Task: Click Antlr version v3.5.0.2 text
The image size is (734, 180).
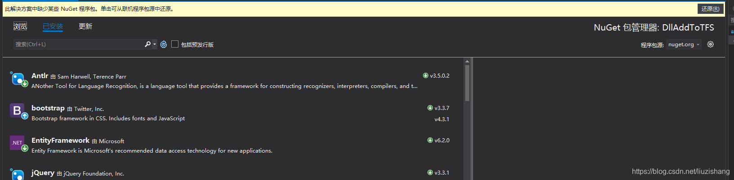Action: (440, 75)
